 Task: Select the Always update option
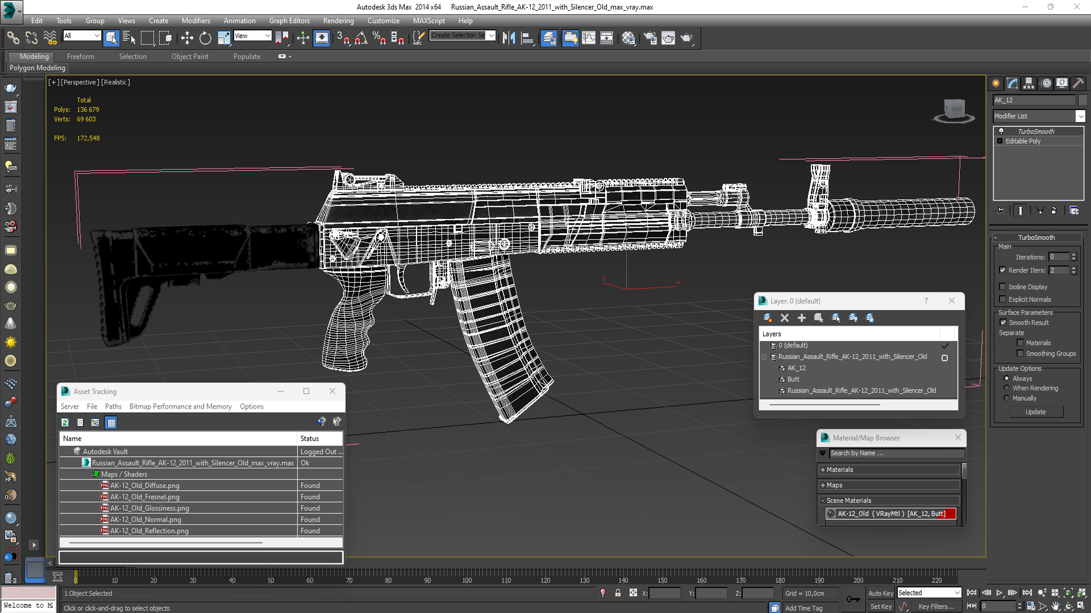point(1006,379)
